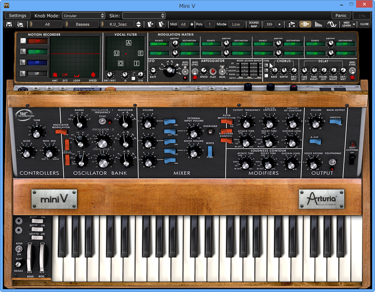Open the MIDI Learn dropdown arrow
375x292 pixels.
click(x=354, y=24)
